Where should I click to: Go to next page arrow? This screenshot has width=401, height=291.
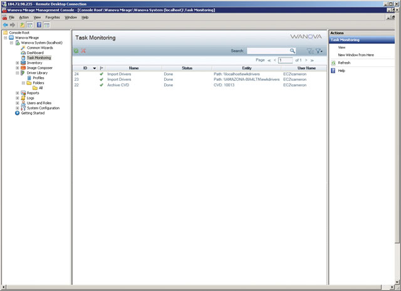[306, 60]
